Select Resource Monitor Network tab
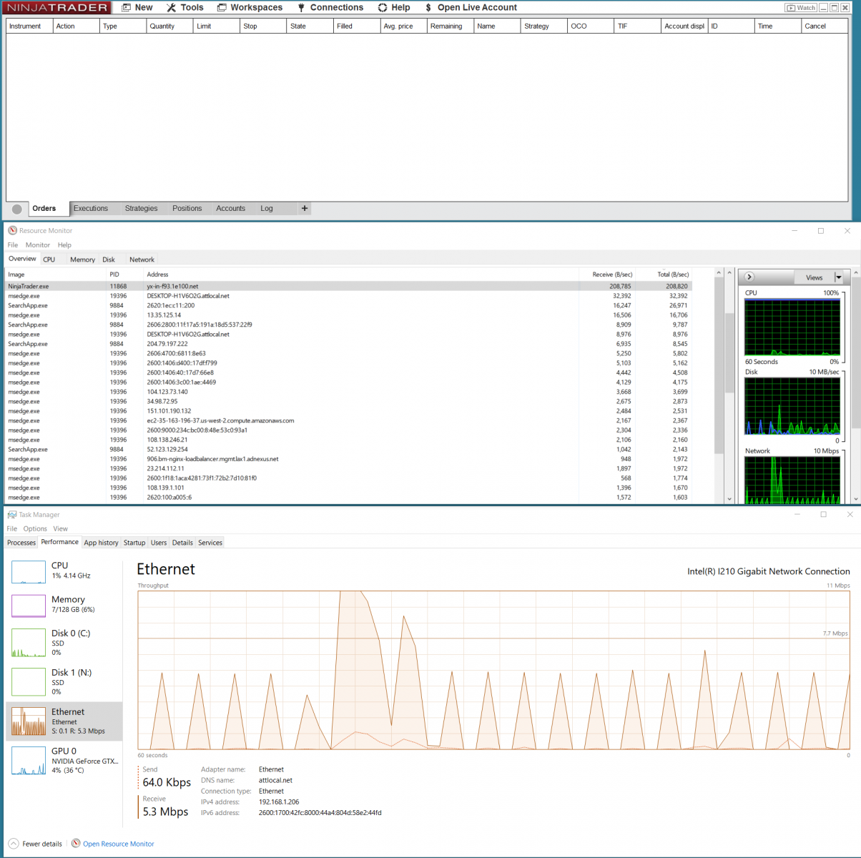The height and width of the screenshot is (858, 861). point(142,260)
